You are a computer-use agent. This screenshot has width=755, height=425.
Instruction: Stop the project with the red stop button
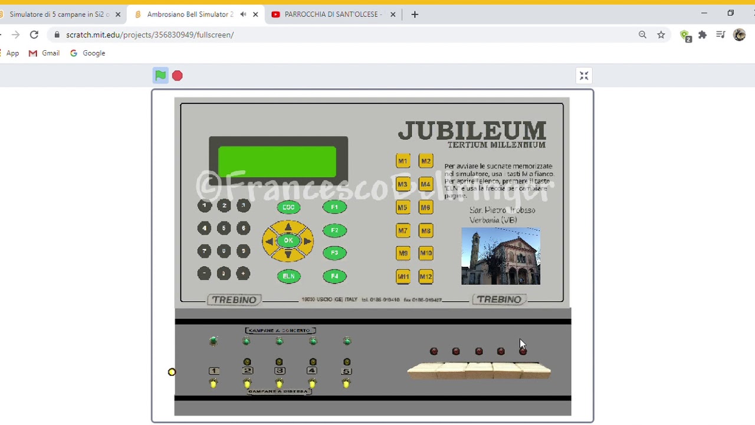(x=178, y=76)
